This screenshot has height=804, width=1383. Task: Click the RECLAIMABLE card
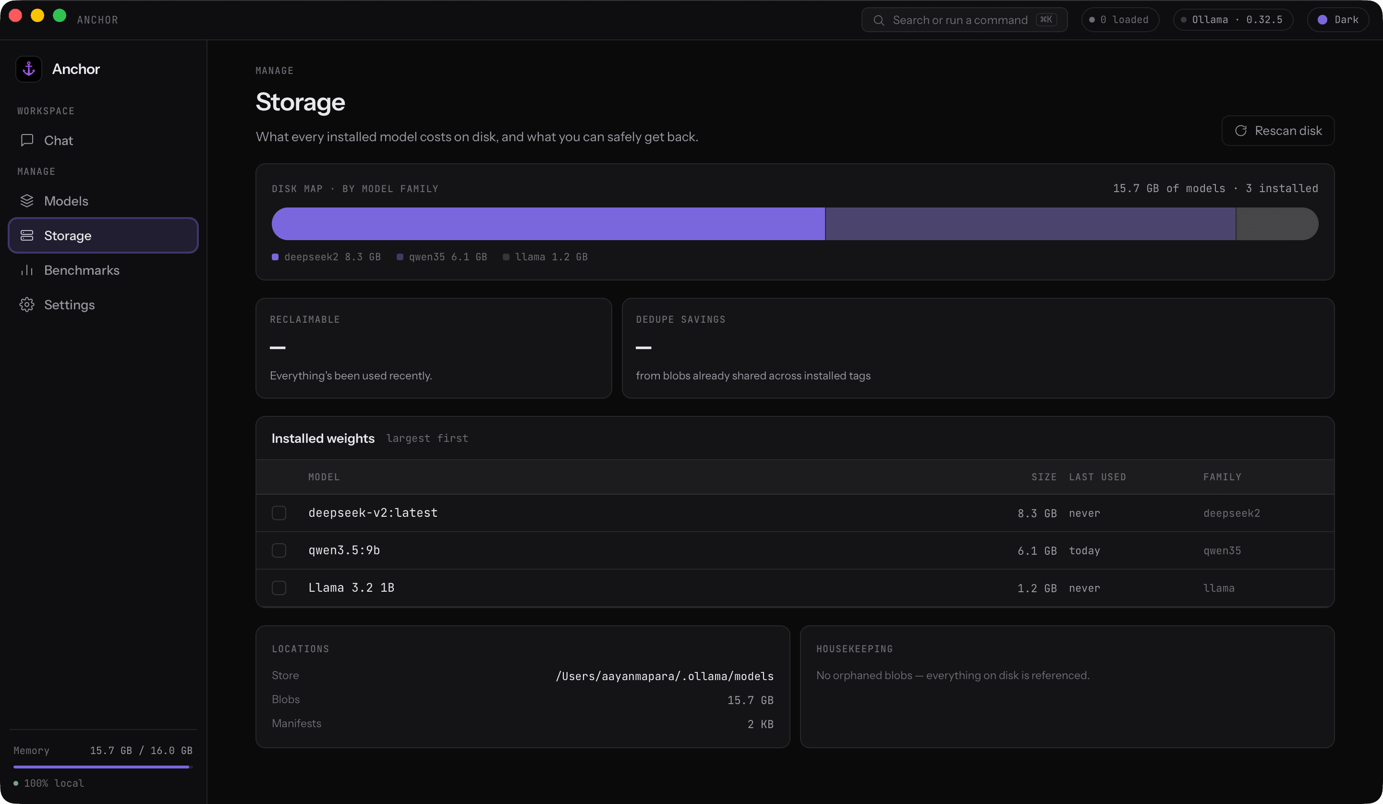point(434,348)
